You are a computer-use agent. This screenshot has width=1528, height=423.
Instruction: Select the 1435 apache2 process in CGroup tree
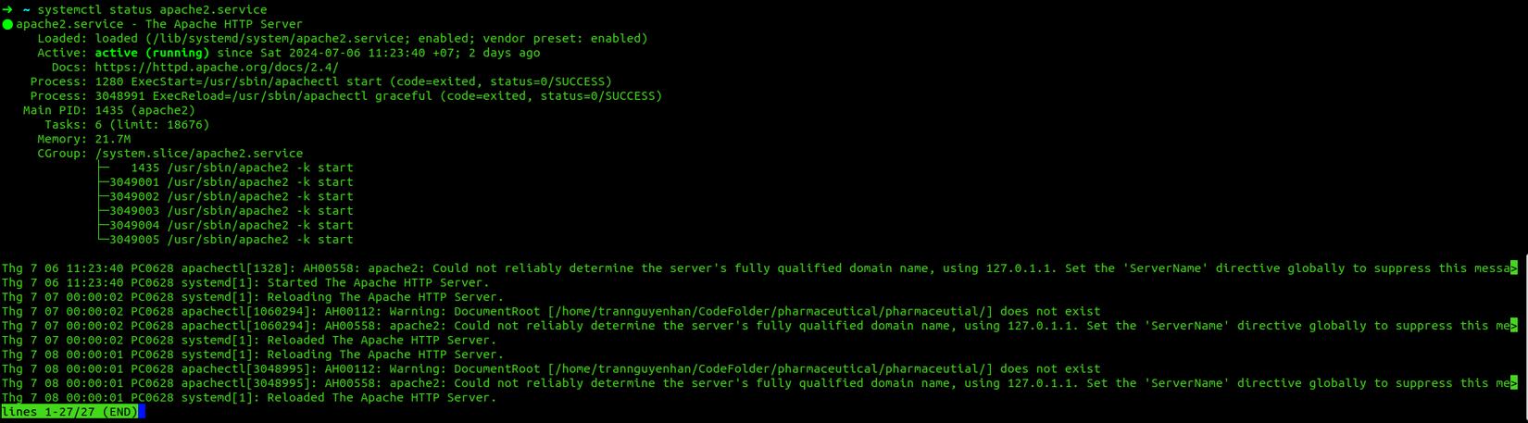[241, 168]
